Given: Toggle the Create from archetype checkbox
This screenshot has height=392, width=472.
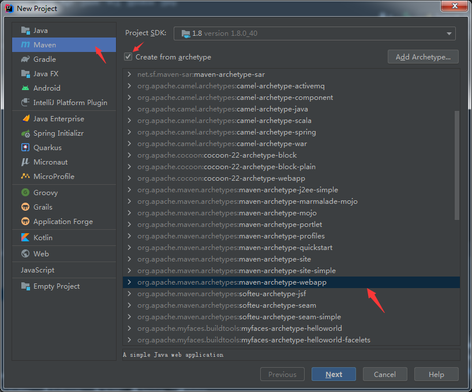Looking at the screenshot, I should [x=128, y=57].
